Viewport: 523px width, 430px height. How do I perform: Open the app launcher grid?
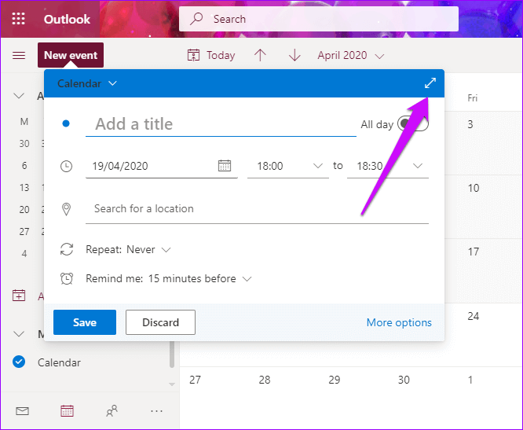[x=18, y=19]
